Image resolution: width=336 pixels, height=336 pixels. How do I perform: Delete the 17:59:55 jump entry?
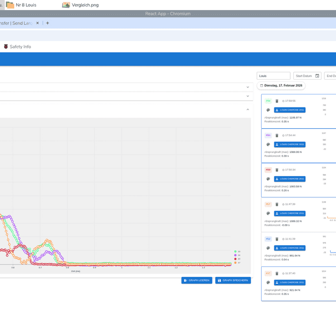pyautogui.click(x=277, y=101)
